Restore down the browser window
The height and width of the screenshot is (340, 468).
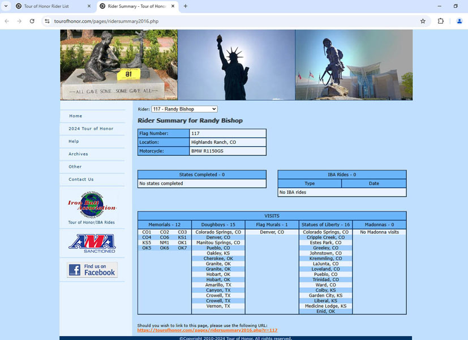pos(456,6)
